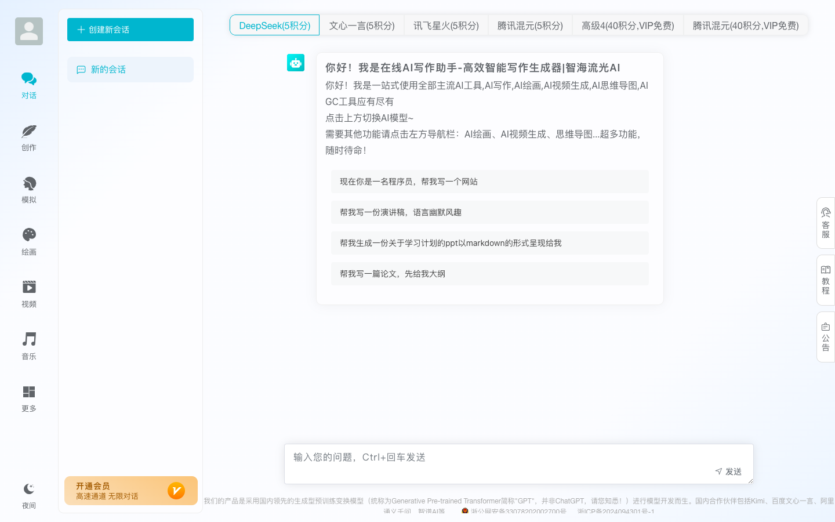Open the 开通会员 membership upgrade banner
The height and width of the screenshot is (522, 835).
130,490
